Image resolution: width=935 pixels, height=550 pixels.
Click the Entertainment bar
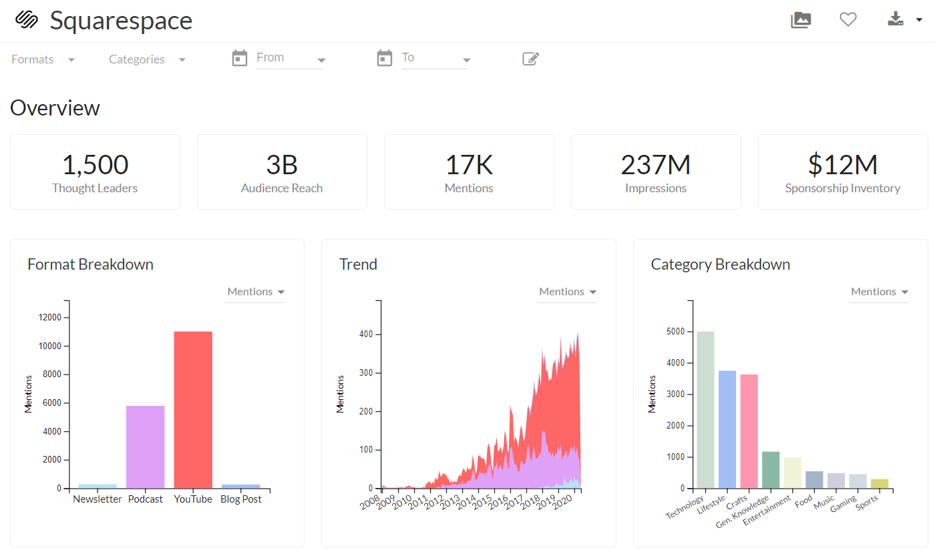tap(793, 473)
